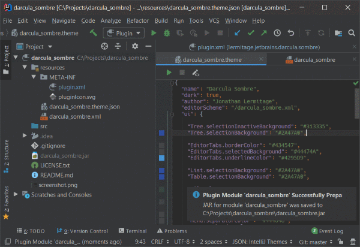Click the Stop button in main toolbar
Image resolution: width=360 pixels, height=247 pixels.
tap(220, 33)
